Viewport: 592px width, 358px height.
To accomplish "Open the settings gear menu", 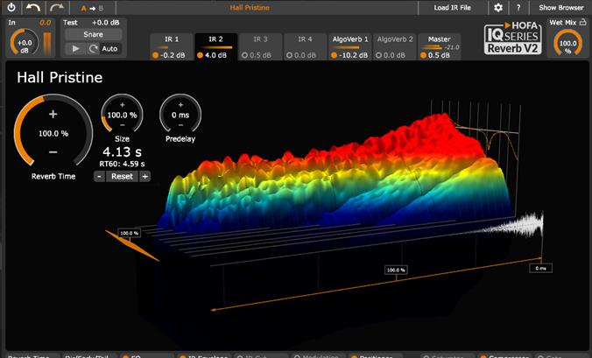I will tap(498, 8).
